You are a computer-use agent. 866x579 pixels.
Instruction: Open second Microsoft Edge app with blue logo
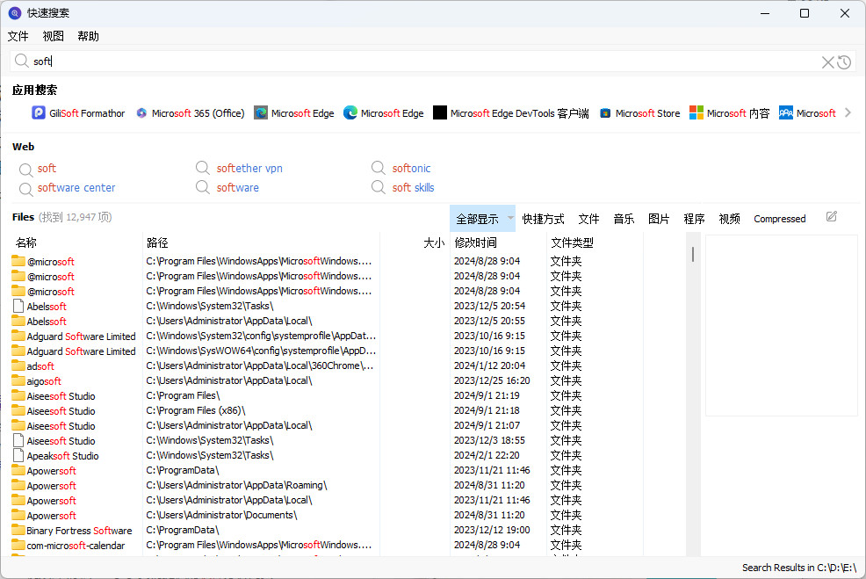[x=384, y=113]
